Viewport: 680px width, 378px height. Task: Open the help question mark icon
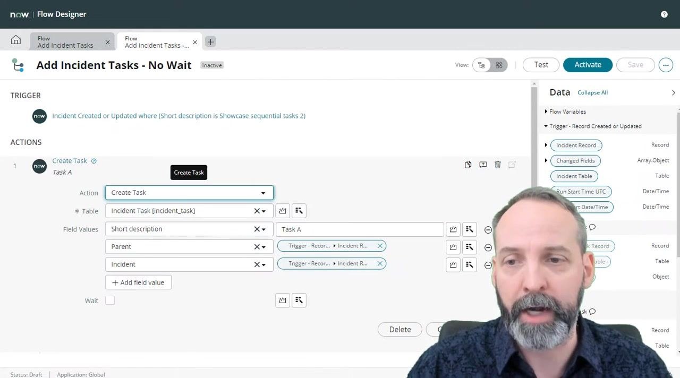coord(664,14)
